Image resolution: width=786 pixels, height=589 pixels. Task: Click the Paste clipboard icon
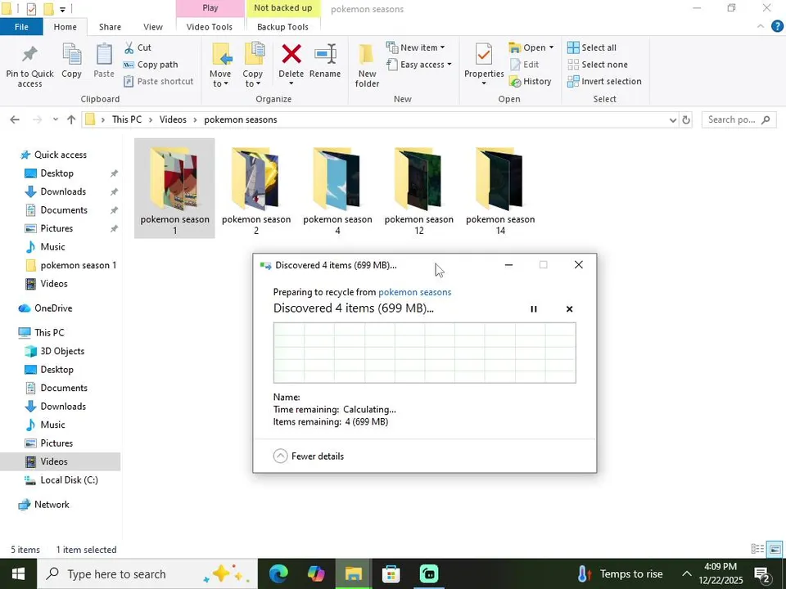click(104, 54)
